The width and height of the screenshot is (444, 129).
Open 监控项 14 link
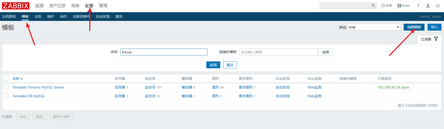pos(150,96)
